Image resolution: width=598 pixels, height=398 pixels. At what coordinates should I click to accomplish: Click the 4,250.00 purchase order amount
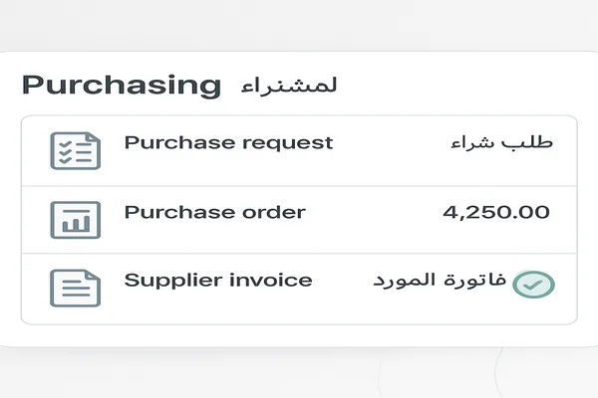tap(495, 212)
